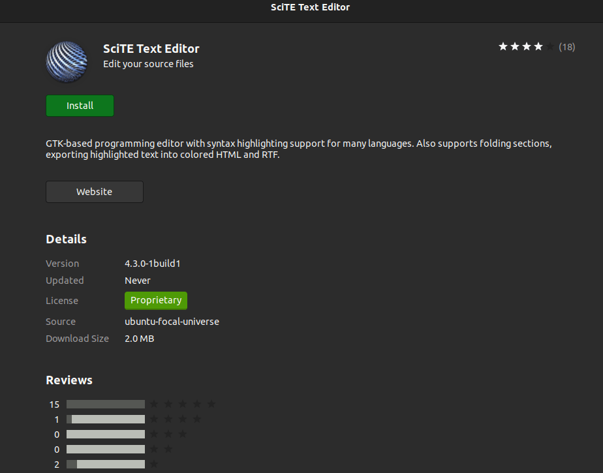Screen dimensions: 603x473
Task: Click the source value ubuntu-focal-universe
Action: (x=172, y=322)
